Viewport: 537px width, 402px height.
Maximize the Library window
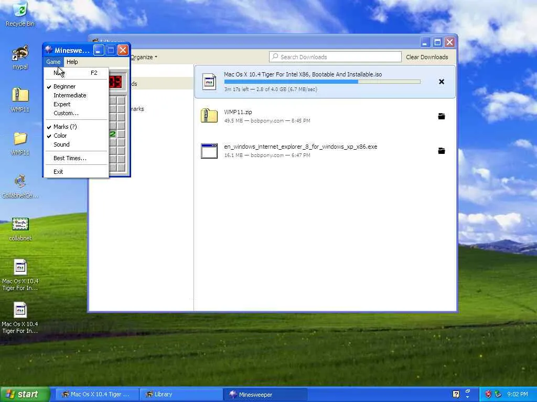437,42
